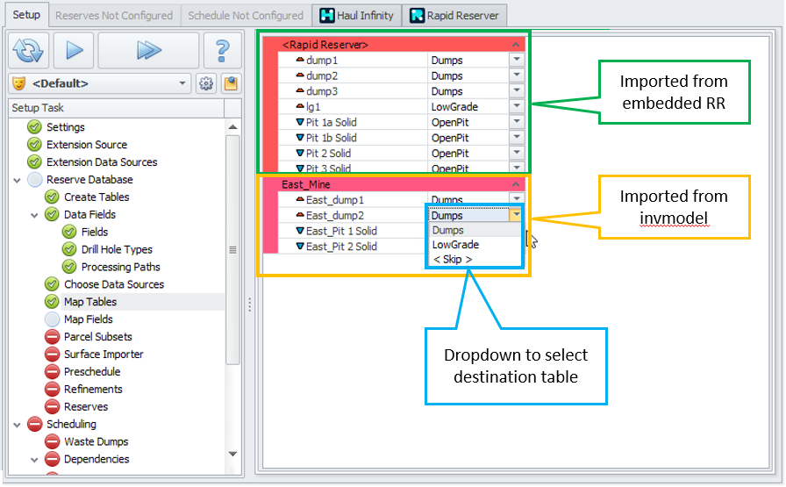Switch to the Rapid Reserver tab
This screenshot has height=487, width=786.
(x=454, y=15)
